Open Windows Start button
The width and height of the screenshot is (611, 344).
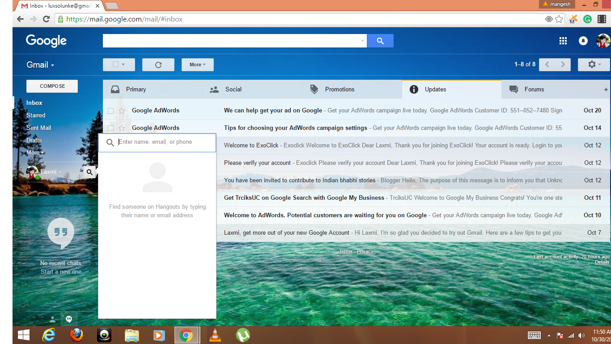coord(23,335)
